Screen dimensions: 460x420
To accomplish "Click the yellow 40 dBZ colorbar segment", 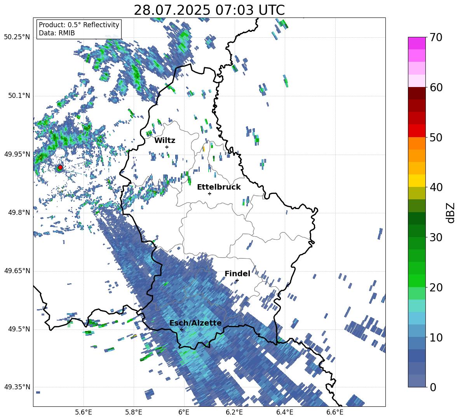I will [x=416, y=181].
